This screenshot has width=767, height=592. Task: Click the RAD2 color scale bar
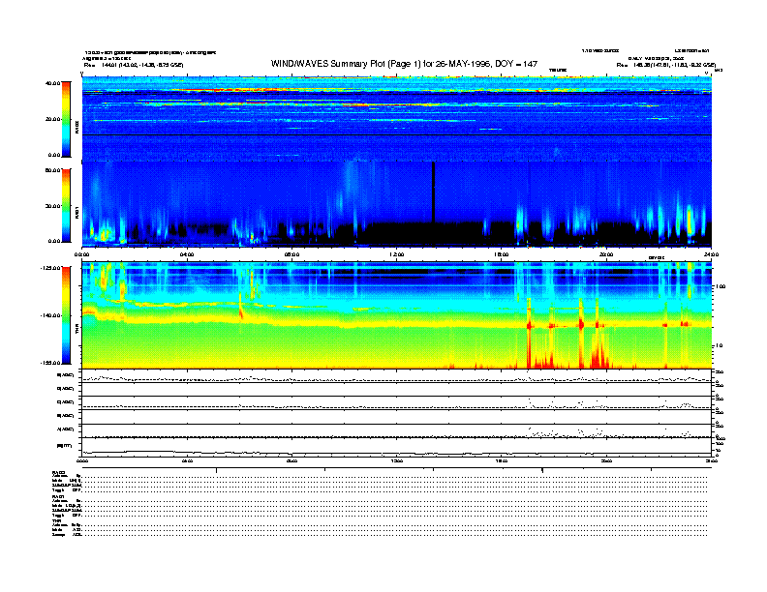click(x=66, y=119)
